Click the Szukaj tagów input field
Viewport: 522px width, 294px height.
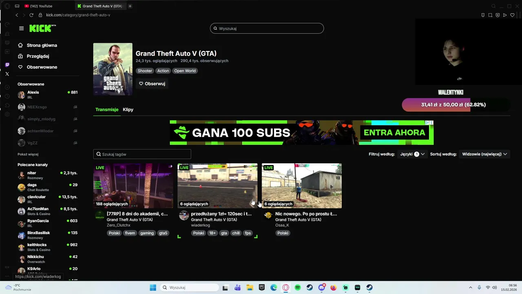(142, 154)
